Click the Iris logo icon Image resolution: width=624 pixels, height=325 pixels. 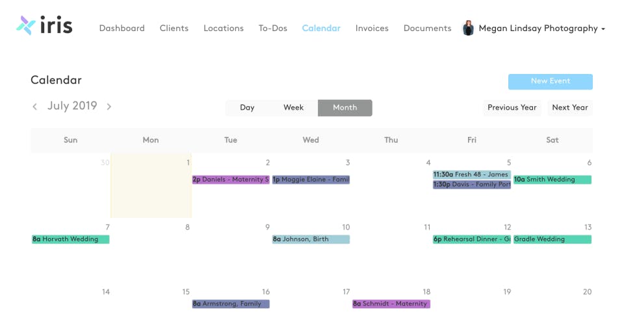25,26
